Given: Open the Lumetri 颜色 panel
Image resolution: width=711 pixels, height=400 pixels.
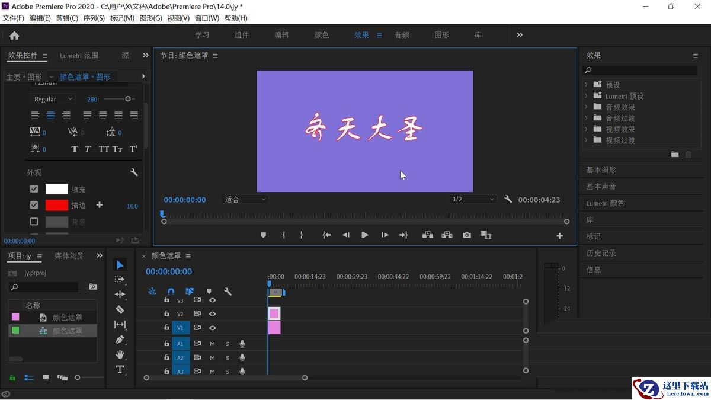Looking at the screenshot, I should pyautogui.click(x=605, y=203).
